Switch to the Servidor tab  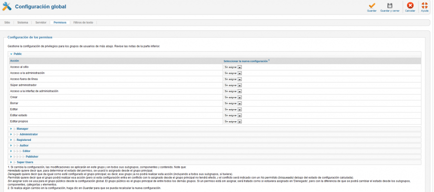41,23
